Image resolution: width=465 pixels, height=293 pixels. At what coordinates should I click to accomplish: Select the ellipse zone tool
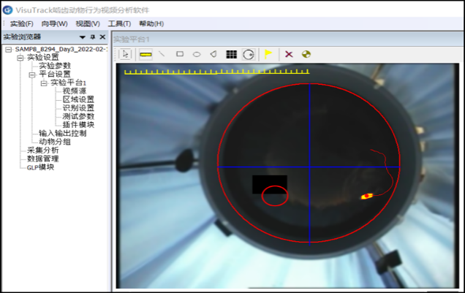pyautogui.click(x=197, y=54)
